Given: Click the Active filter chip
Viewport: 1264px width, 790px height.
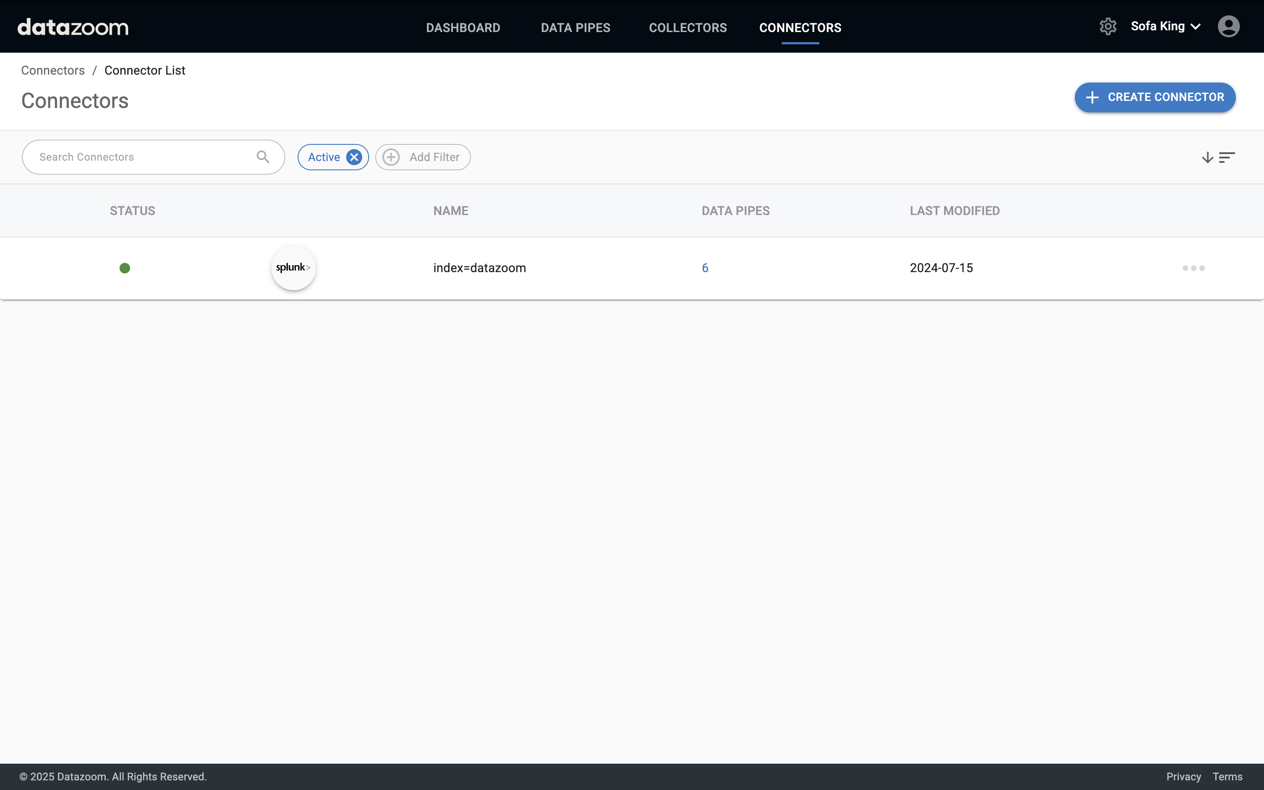Looking at the screenshot, I should [333, 157].
